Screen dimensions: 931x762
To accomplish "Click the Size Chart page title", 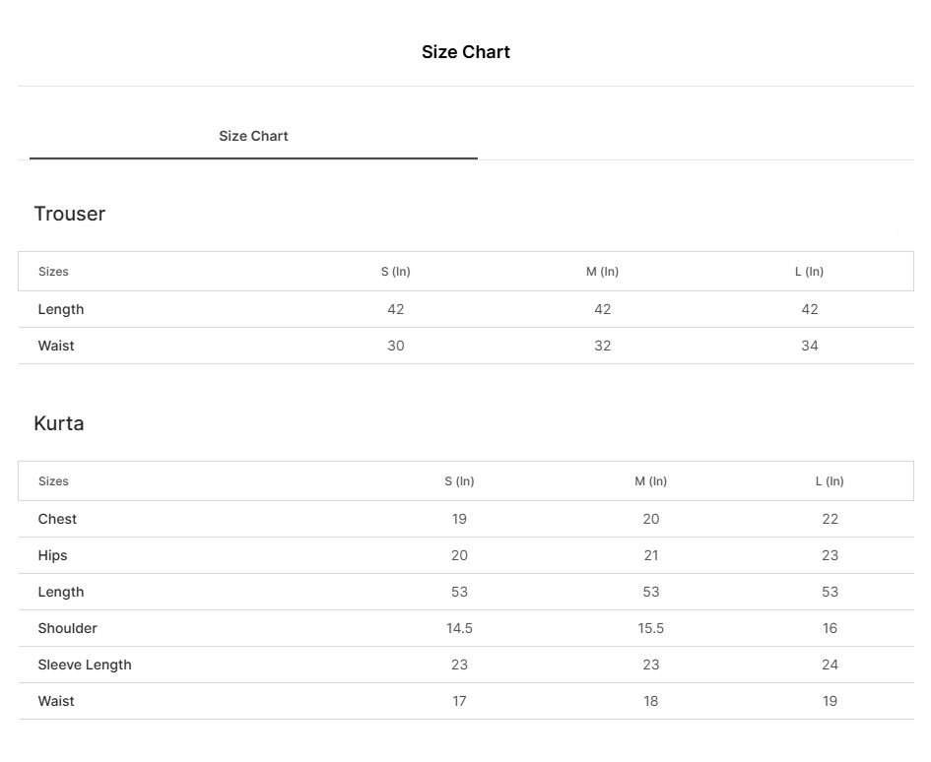I will [x=466, y=52].
